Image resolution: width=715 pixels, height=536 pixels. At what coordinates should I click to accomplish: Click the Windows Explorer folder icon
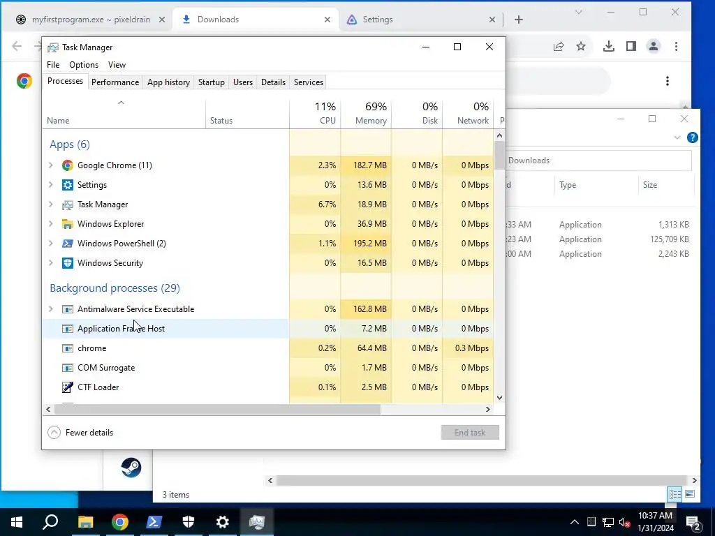pyautogui.click(x=68, y=224)
